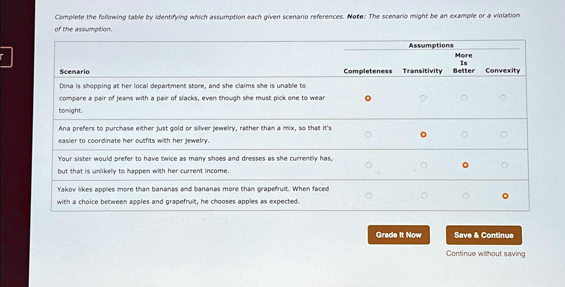Select Transitivity for Yakov's apples scenario

(423, 196)
